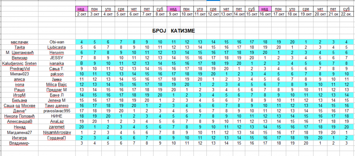The height and width of the screenshot is (156, 355).
Task: Select the 'НИНЕ' cell
Action: point(57,116)
